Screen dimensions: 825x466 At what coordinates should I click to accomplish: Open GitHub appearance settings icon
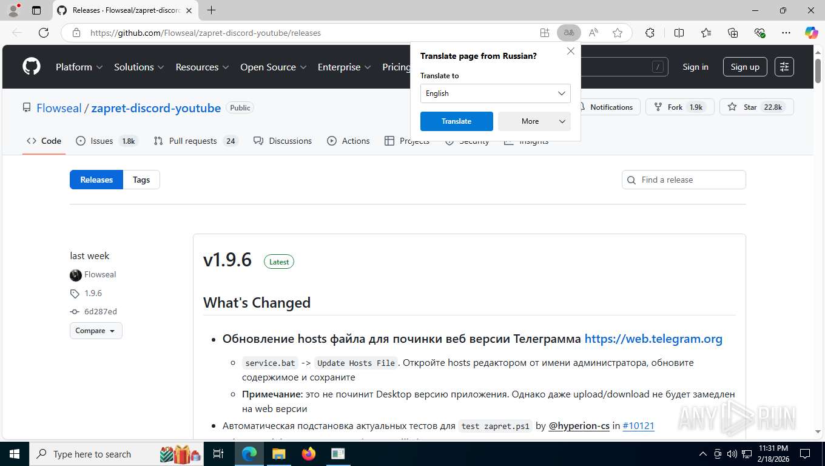coord(784,67)
